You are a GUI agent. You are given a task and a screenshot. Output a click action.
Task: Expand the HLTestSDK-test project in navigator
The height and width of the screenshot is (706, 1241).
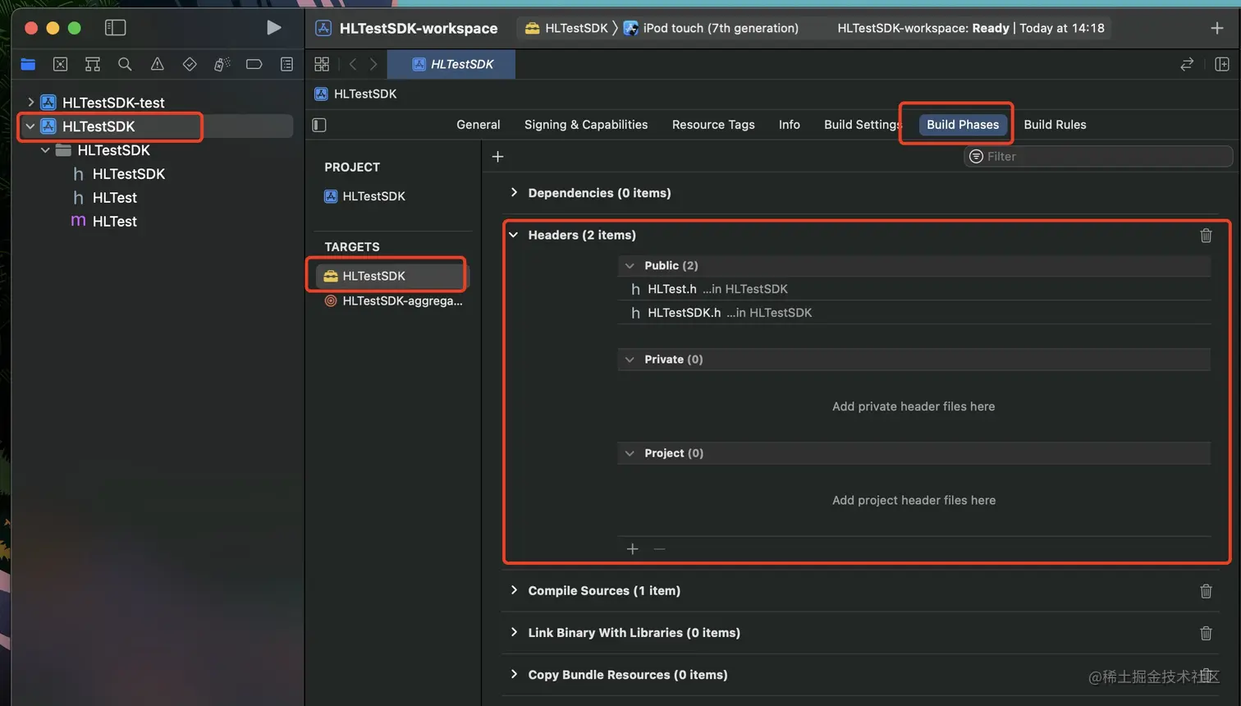click(31, 103)
